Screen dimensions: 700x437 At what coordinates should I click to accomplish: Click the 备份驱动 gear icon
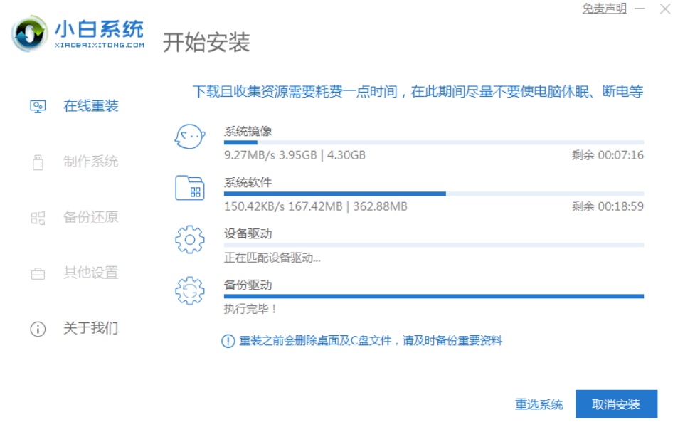pos(190,290)
